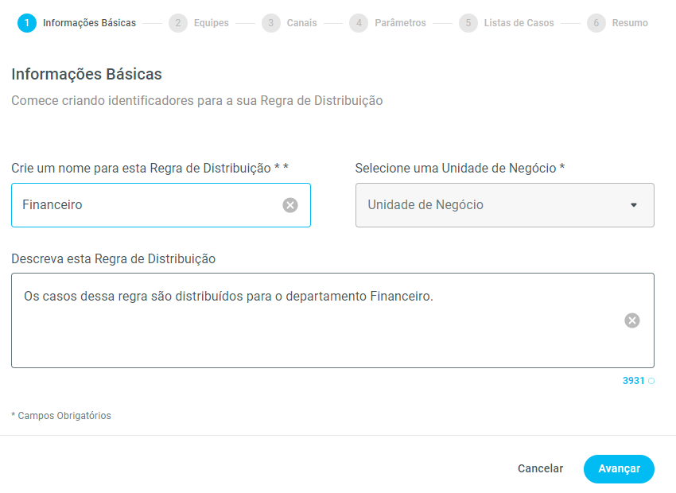The width and height of the screenshot is (676, 493).
Task: Jump to the Parâmetros step label
Action: click(x=400, y=23)
